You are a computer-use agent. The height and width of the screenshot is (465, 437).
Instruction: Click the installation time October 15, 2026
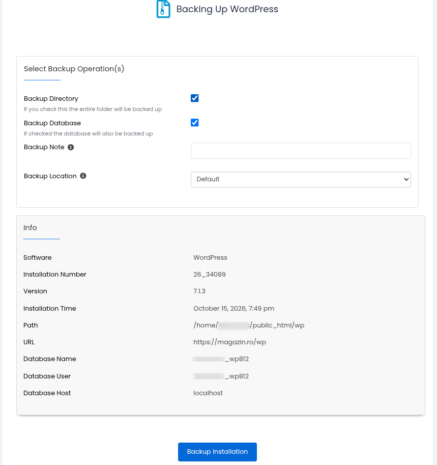pyautogui.click(x=234, y=309)
